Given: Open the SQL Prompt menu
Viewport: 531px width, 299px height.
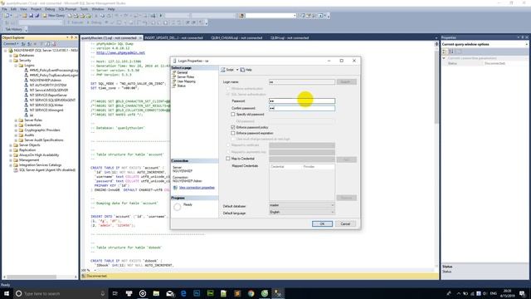Looking at the screenshot, I should tap(67, 9).
